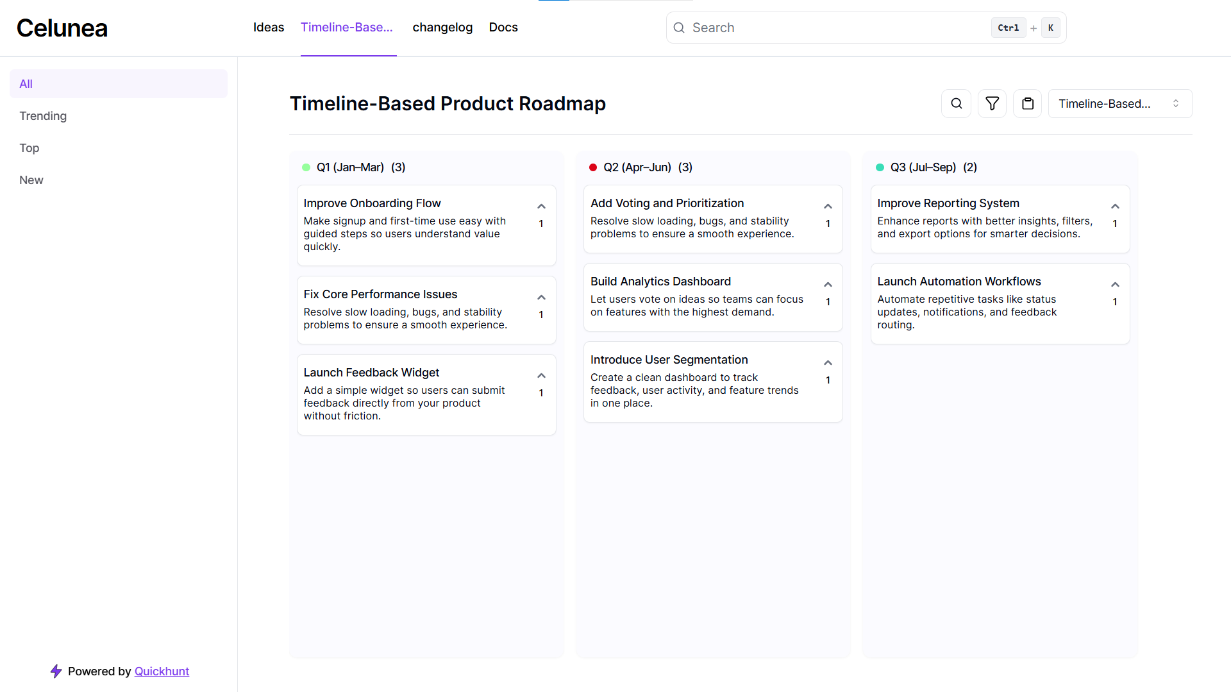This screenshot has width=1231, height=692.
Task: Click the Make signup and first-time description
Action: point(405,233)
